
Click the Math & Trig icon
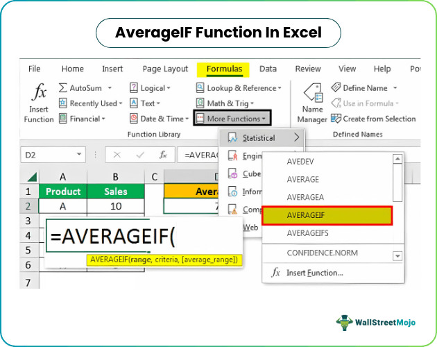(x=200, y=103)
